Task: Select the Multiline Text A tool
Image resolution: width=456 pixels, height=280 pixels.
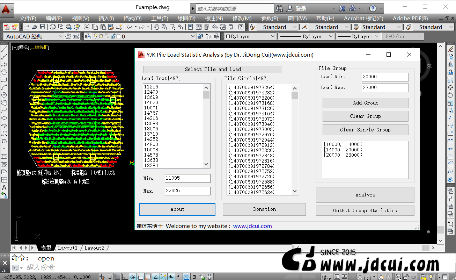Action: [x=4, y=187]
